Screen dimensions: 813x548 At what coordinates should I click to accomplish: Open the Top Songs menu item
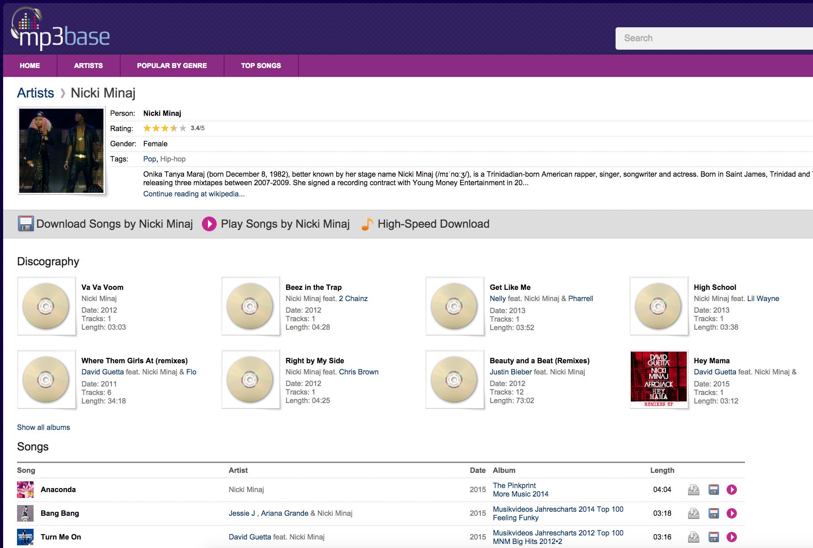(x=261, y=66)
